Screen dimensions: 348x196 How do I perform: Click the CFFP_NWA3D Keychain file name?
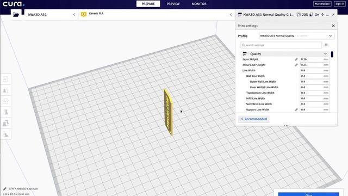[23, 189]
